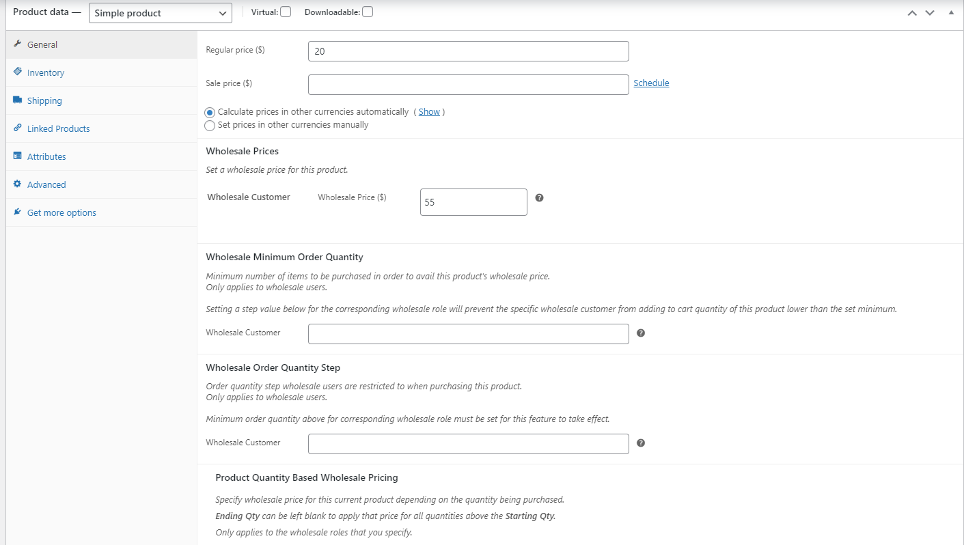The height and width of the screenshot is (545, 964).
Task: Click the Show currencies link
Action: (x=429, y=112)
